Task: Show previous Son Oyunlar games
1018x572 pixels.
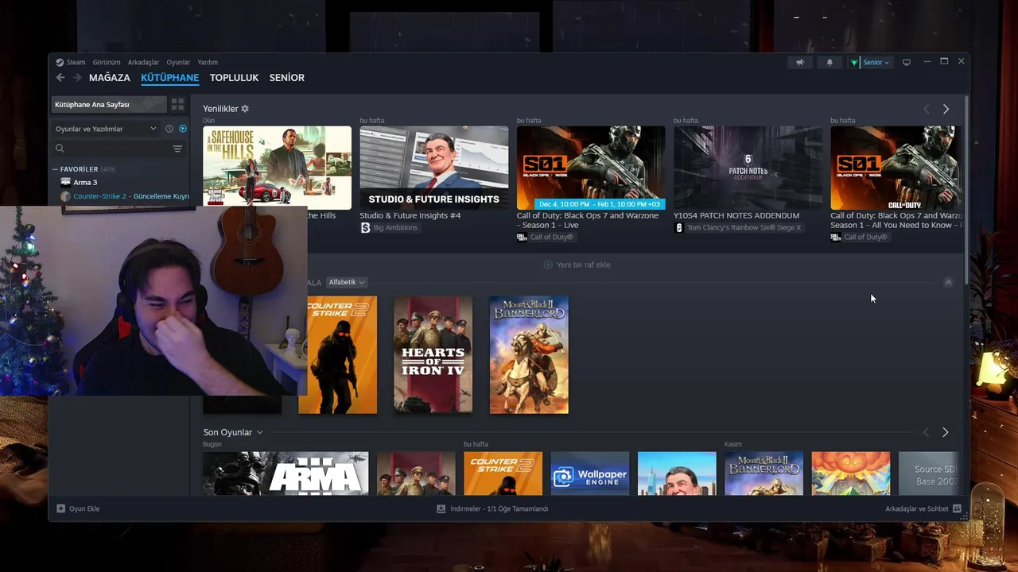Action: [x=926, y=432]
